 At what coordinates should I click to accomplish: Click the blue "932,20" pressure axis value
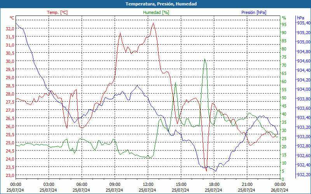(x=303, y=174)
